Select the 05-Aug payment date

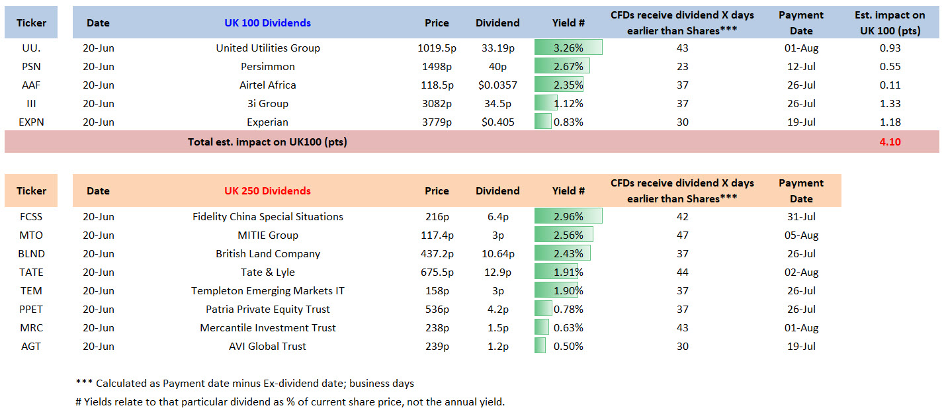[801, 235]
